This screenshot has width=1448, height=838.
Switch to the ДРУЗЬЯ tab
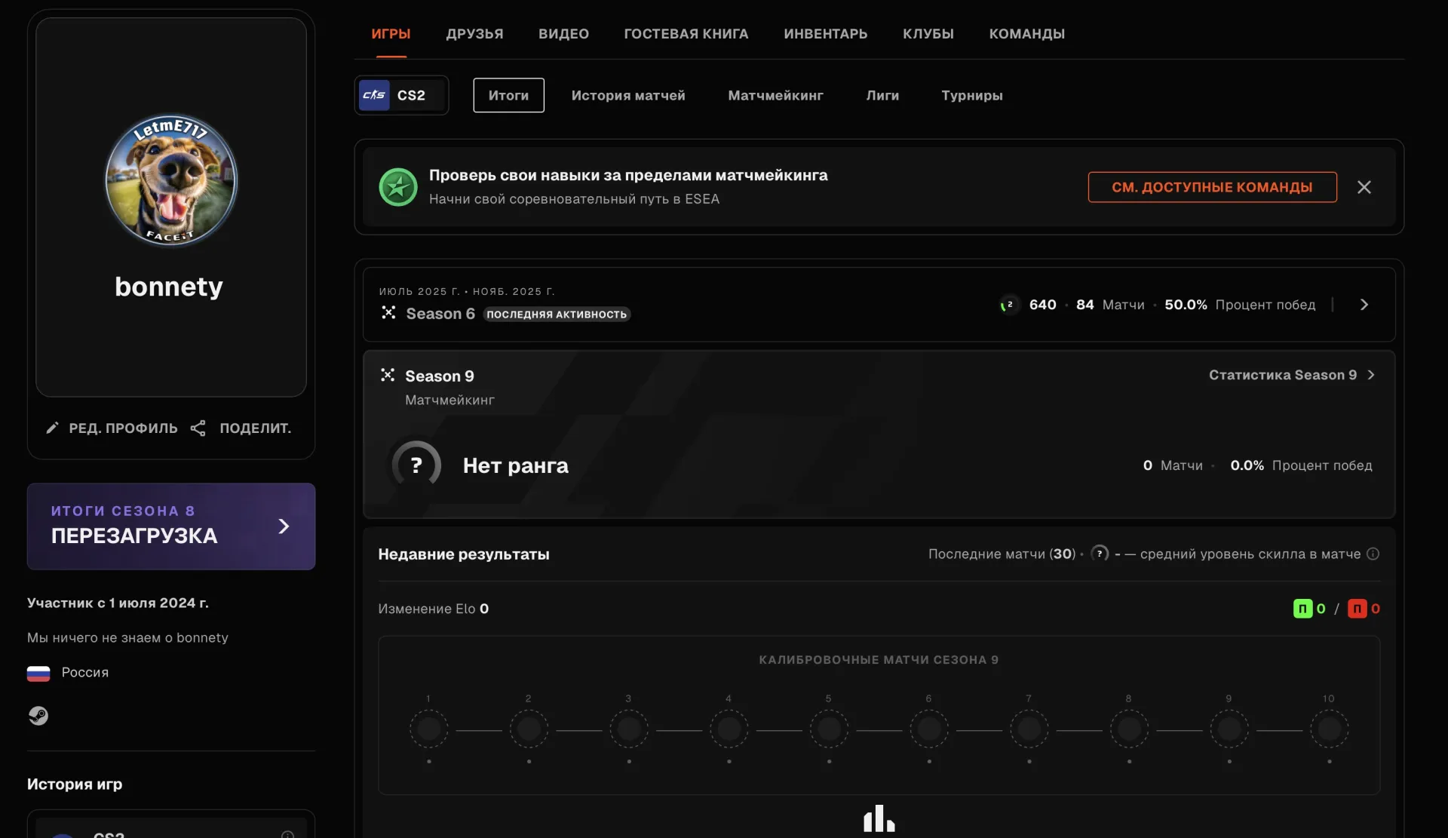(474, 34)
